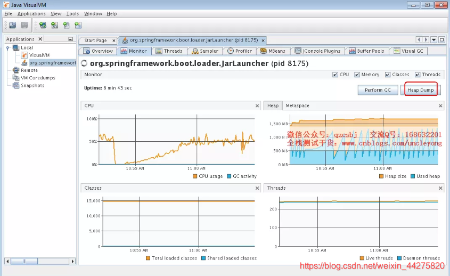Viewport: 450px width, 276px height.
Task: Close the Start Page tab
Action: click(114, 40)
